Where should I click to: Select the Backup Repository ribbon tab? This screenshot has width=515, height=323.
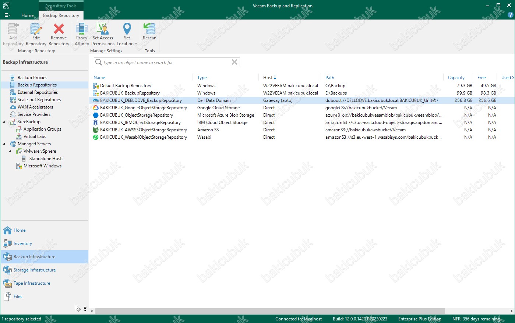[61, 15]
